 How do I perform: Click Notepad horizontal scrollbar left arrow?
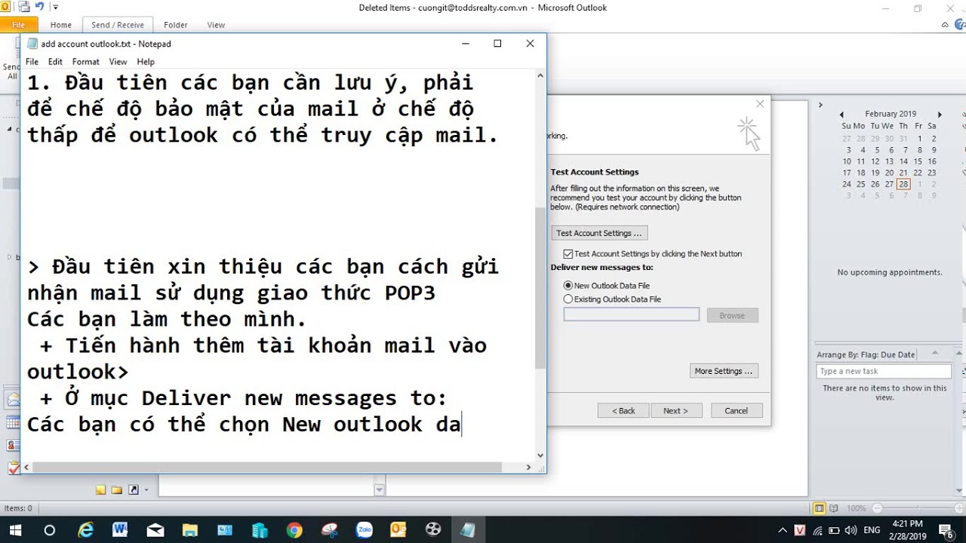[x=28, y=468]
